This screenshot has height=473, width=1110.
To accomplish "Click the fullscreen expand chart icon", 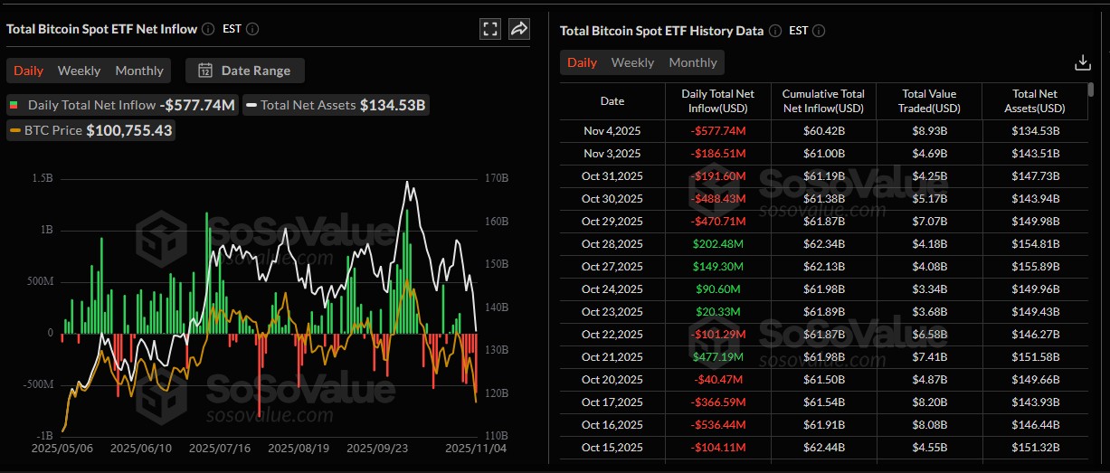I will pyautogui.click(x=490, y=29).
